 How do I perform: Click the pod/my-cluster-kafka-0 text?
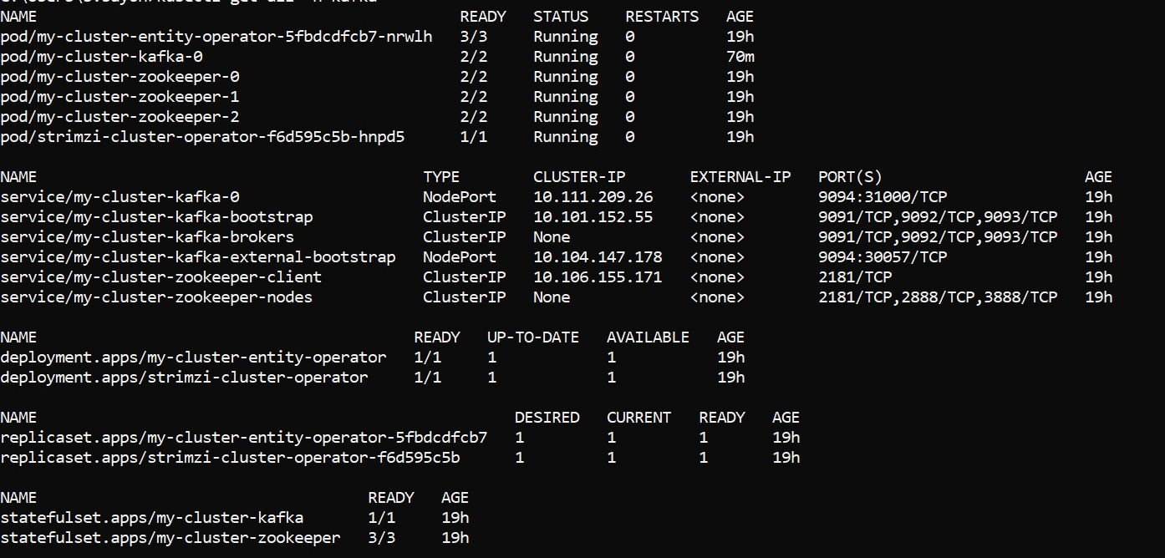click(101, 57)
